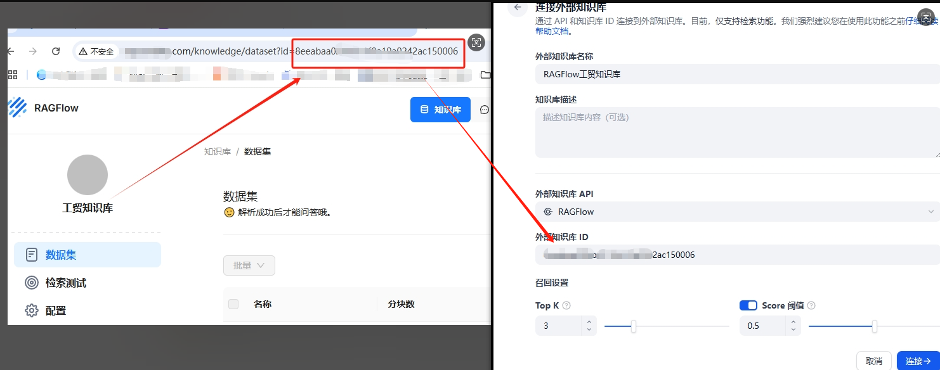
Task: Click the blue 知识库 button in the header
Action: pos(440,110)
